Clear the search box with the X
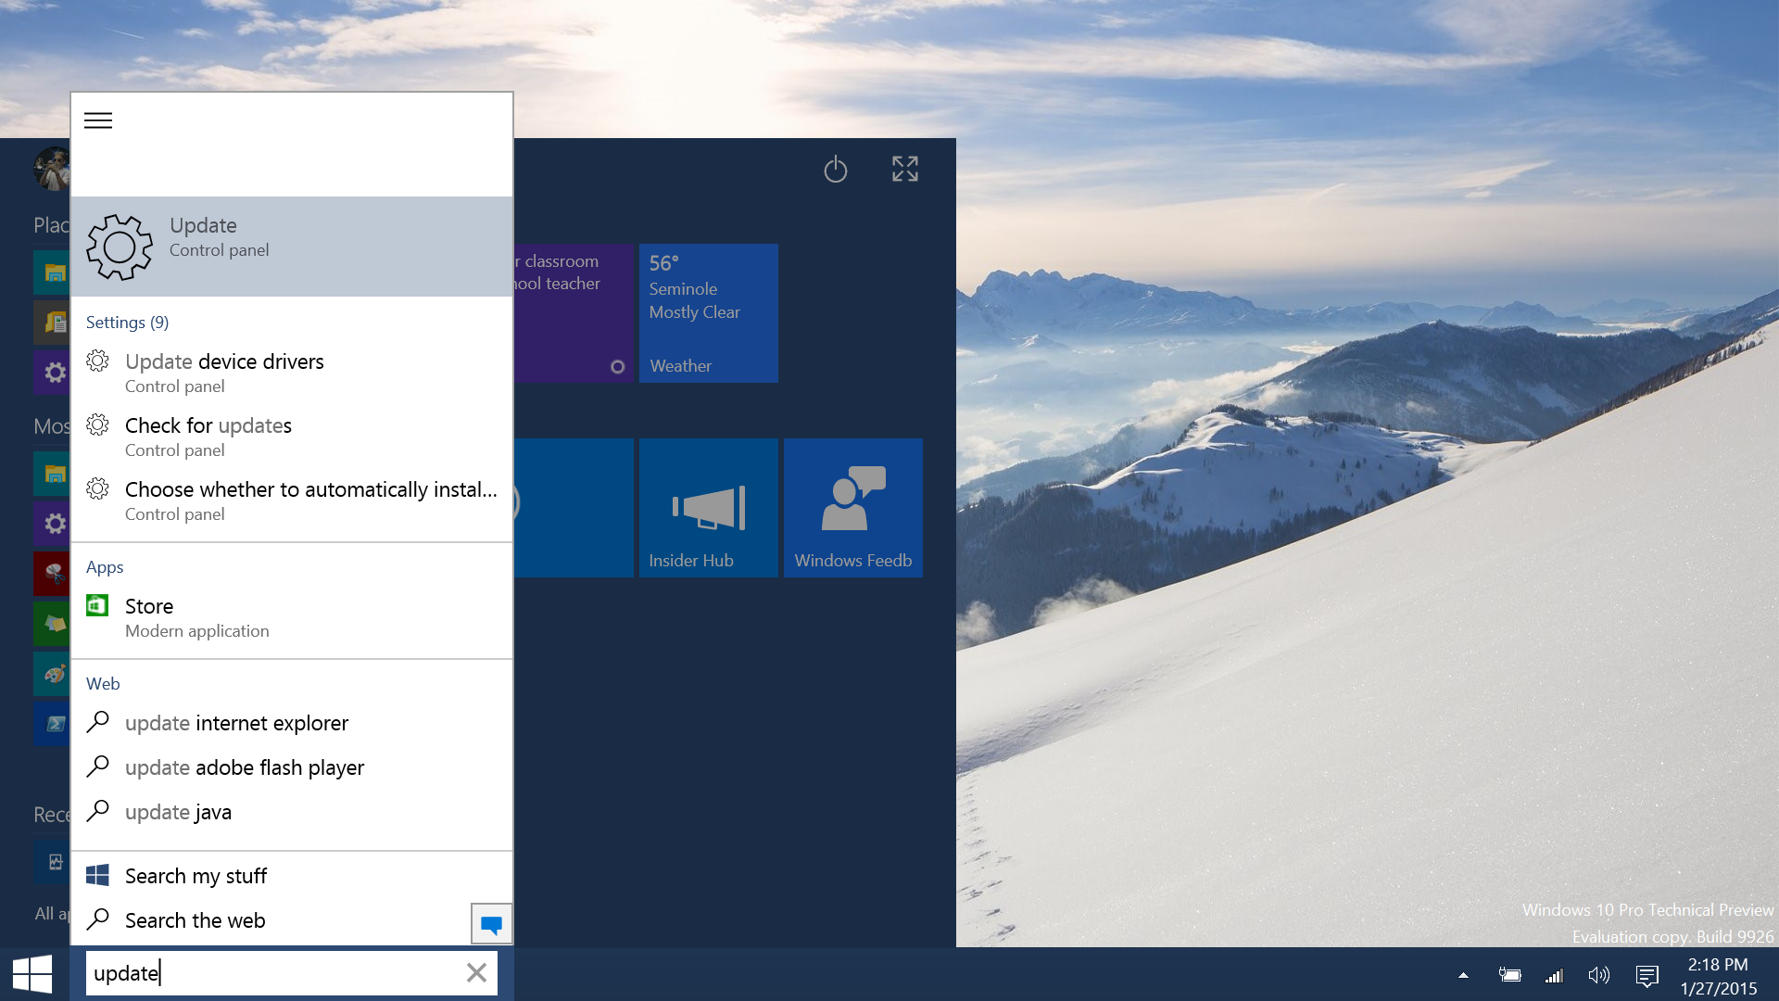1779x1001 pixels. (476, 972)
